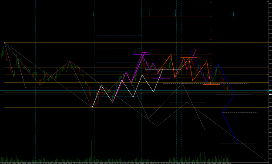Select the leftmost dotted cyan vertical line

click(35, 81)
